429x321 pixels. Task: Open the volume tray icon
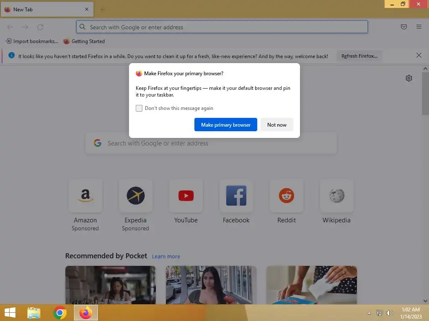point(389,313)
